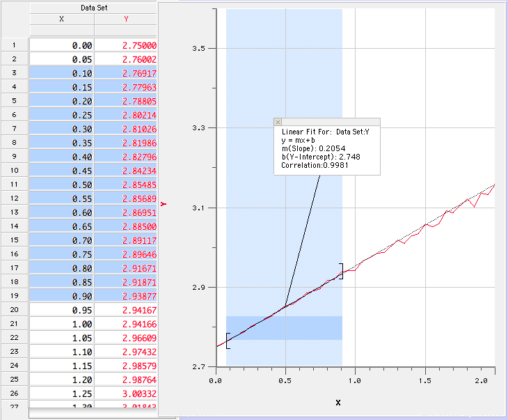The image size is (508, 420).
Task: Click the left bracket of the fit range
Action: coord(228,341)
